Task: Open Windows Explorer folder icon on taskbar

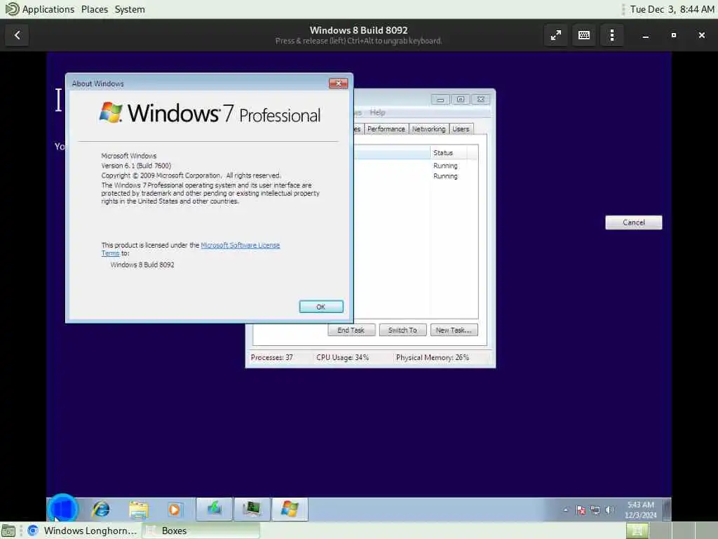Action: (x=138, y=510)
